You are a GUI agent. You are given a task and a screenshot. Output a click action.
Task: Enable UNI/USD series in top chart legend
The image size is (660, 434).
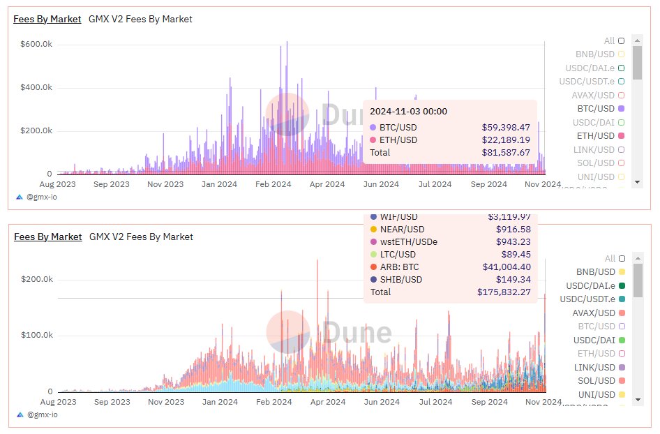point(601,177)
